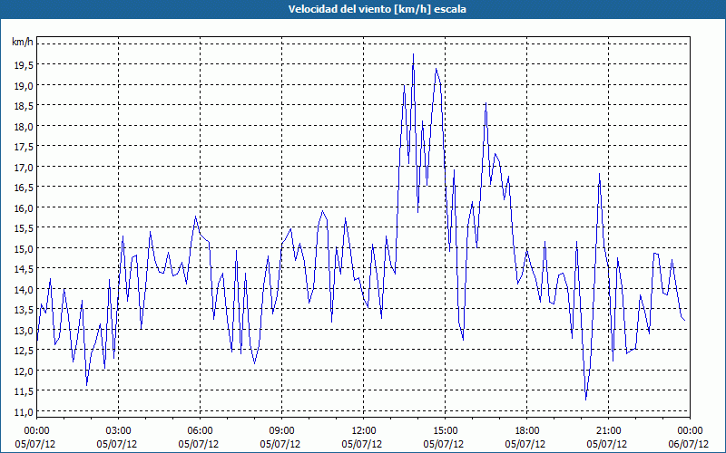Click the 18,5 peak after 15:00 on the curve
This screenshot has height=453, width=726.
click(486, 103)
